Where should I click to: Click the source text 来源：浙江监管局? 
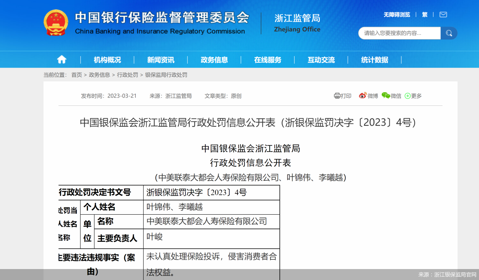171,96
